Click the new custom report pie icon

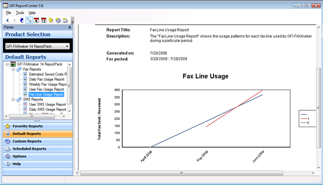pos(58,20)
